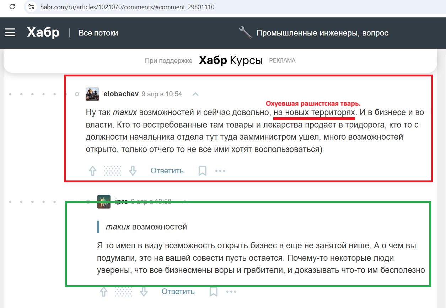Open Все потоки navigation link

pyautogui.click(x=98, y=33)
